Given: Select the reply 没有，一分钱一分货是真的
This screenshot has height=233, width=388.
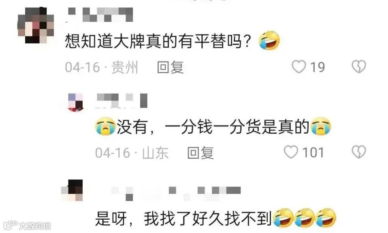Looking at the screenshot, I should click(x=213, y=126).
